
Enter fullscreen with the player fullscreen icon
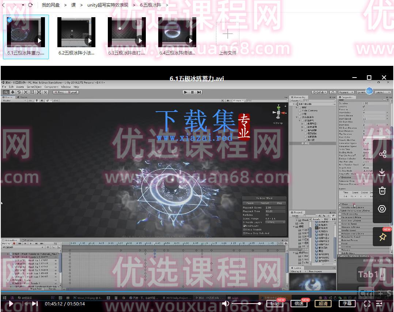point(367,304)
